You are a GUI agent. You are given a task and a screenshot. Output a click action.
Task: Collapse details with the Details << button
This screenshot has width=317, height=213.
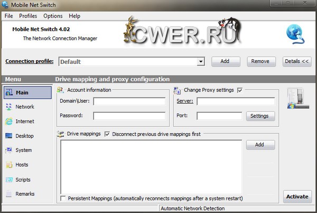pyautogui.click(x=297, y=61)
